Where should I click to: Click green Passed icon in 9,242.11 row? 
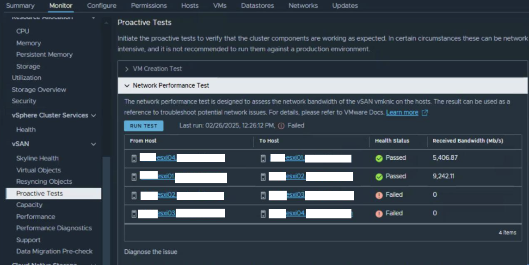(x=379, y=177)
